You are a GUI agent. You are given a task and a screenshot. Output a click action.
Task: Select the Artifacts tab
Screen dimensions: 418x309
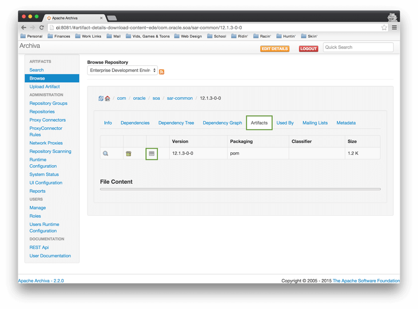coord(259,123)
